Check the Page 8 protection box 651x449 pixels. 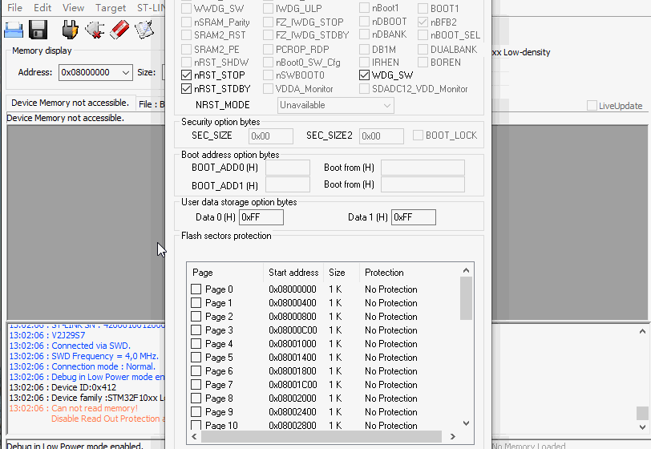click(x=196, y=398)
